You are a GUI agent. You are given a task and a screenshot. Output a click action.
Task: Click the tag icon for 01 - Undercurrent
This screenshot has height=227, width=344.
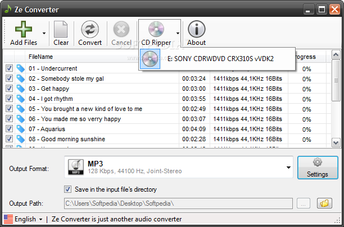point(20,68)
